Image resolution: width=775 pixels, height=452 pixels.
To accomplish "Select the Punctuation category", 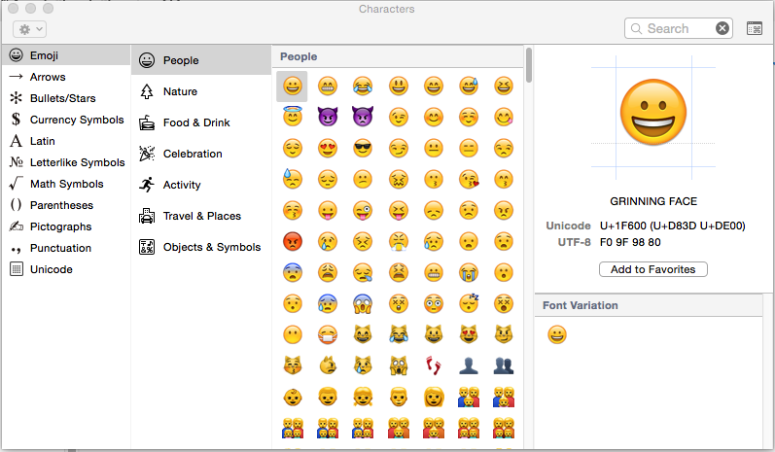I will (x=66, y=248).
